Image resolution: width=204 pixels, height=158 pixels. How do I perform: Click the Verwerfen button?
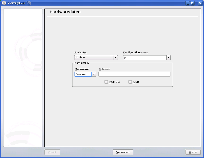click(x=123, y=152)
